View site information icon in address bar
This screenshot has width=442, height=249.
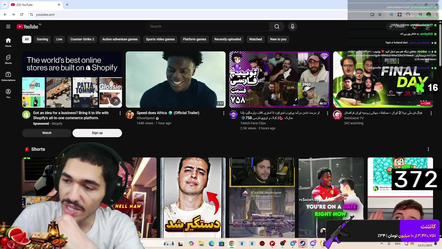click(31, 15)
